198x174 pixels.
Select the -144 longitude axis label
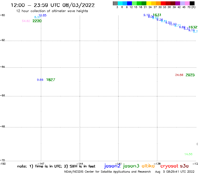(x=80, y=164)
